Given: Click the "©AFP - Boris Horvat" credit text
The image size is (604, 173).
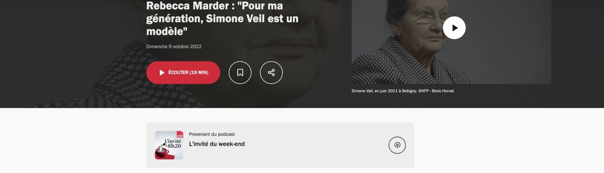Looking at the screenshot, I should tap(436, 91).
